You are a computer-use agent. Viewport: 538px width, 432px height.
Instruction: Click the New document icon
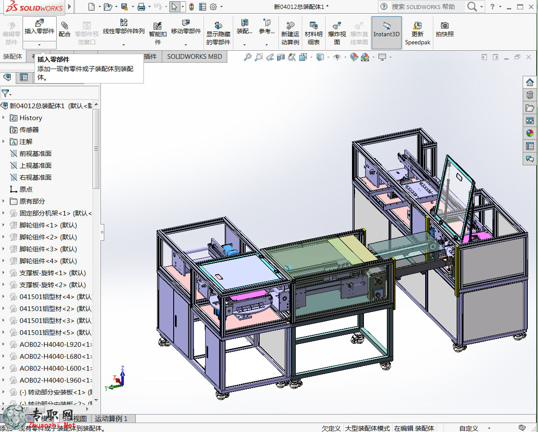pyautogui.click(x=92, y=7)
